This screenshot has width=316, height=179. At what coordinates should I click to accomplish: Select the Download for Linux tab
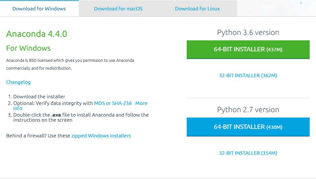coord(197,9)
